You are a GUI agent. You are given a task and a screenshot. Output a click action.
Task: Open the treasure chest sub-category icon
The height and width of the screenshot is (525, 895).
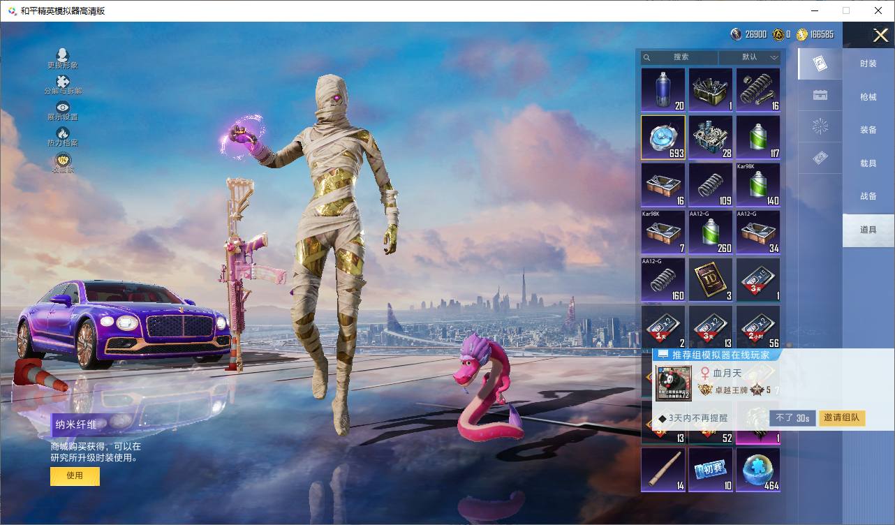pyautogui.click(x=820, y=96)
